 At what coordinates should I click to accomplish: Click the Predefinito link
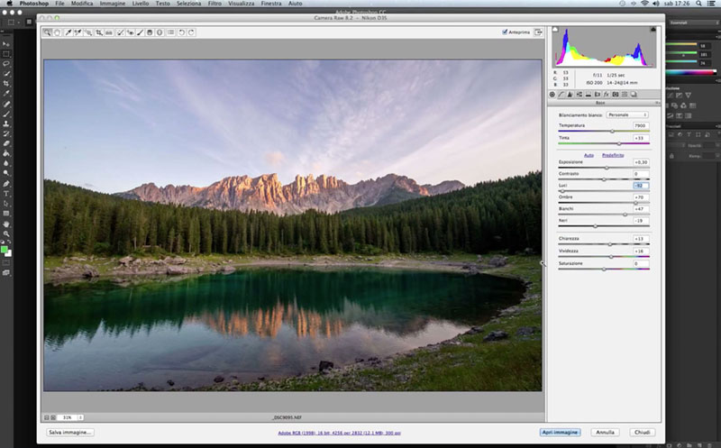(613, 155)
